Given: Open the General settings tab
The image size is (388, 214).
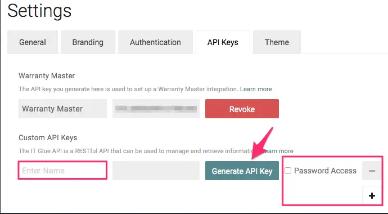Looking at the screenshot, I should pyautogui.click(x=33, y=42).
